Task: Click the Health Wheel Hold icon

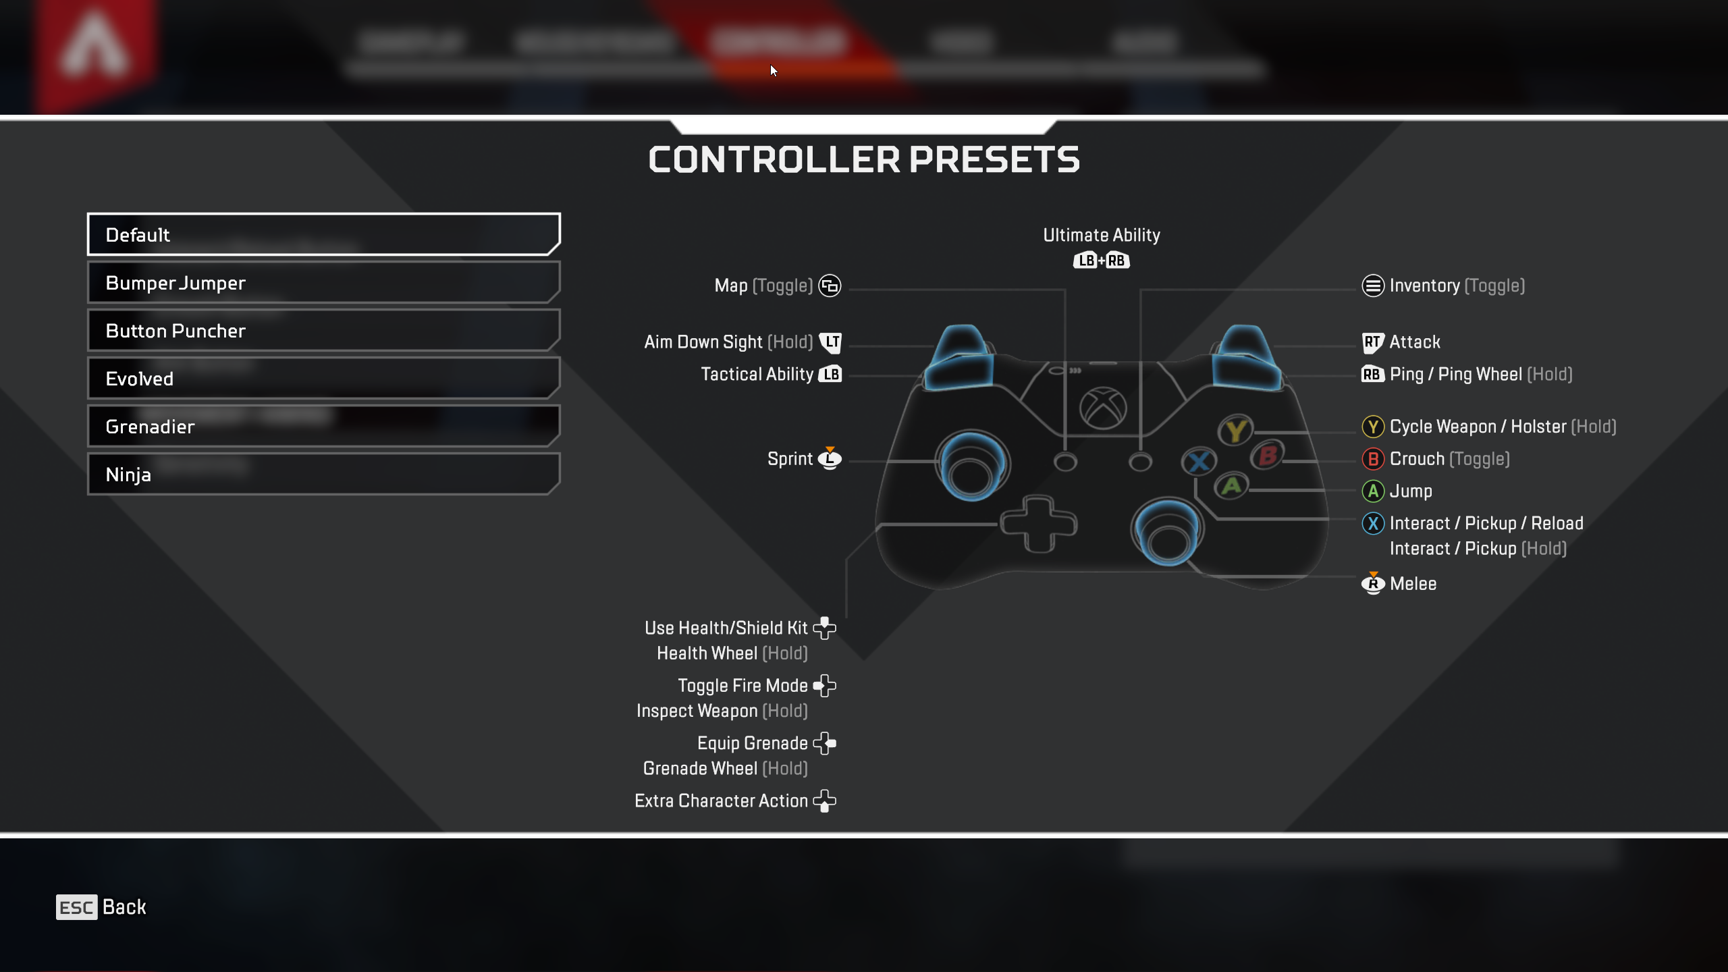Action: (826, 628)
